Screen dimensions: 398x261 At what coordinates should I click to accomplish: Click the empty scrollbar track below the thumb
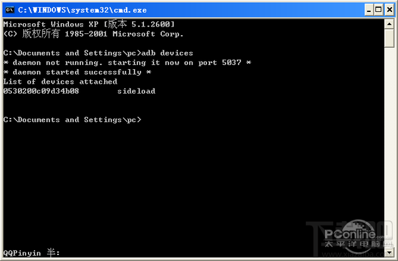click(x=389, y=147)
